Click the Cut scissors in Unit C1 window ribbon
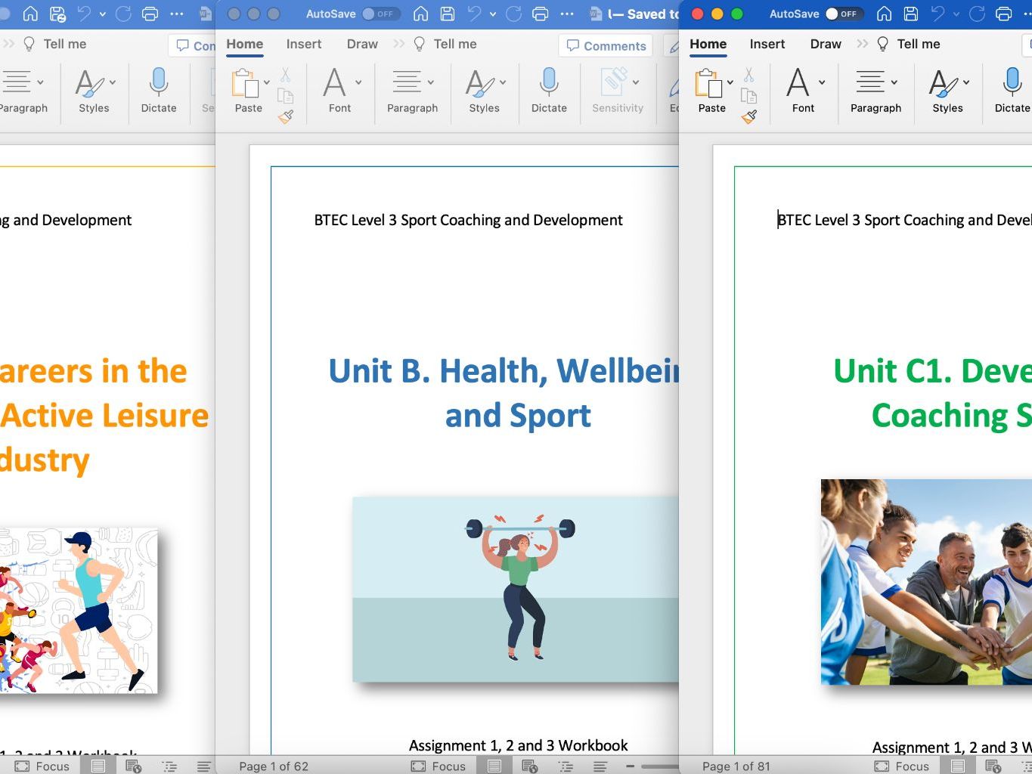 click(748, 75)
